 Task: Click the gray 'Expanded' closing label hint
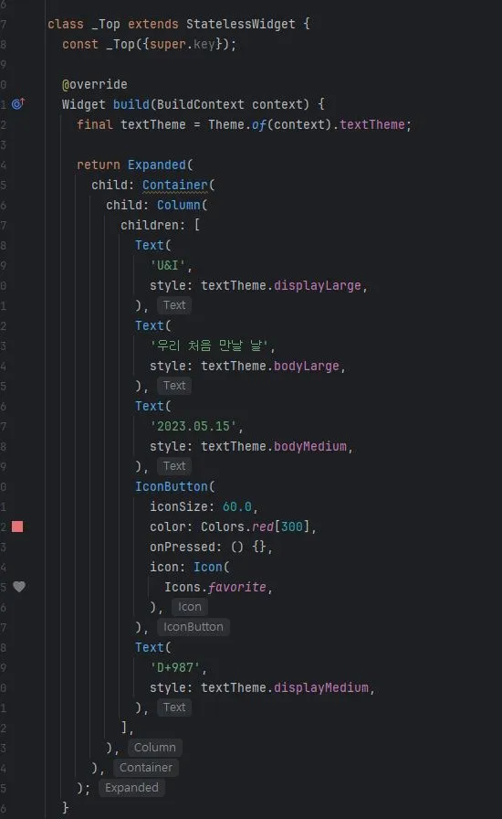(131, 788)
